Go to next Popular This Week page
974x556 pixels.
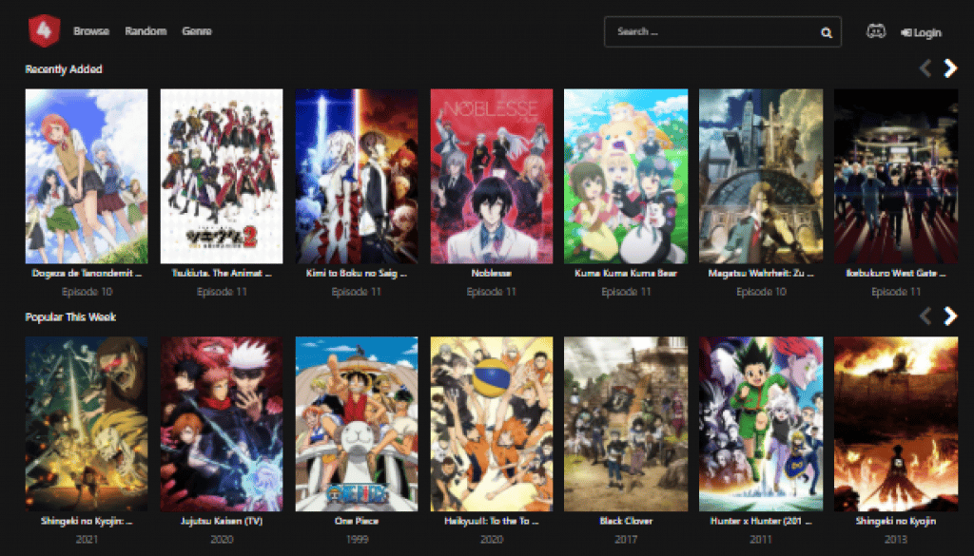[950, 316]
